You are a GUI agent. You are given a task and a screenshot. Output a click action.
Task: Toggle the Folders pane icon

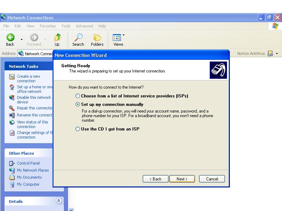pyautogui.click(x=97, y=38)
